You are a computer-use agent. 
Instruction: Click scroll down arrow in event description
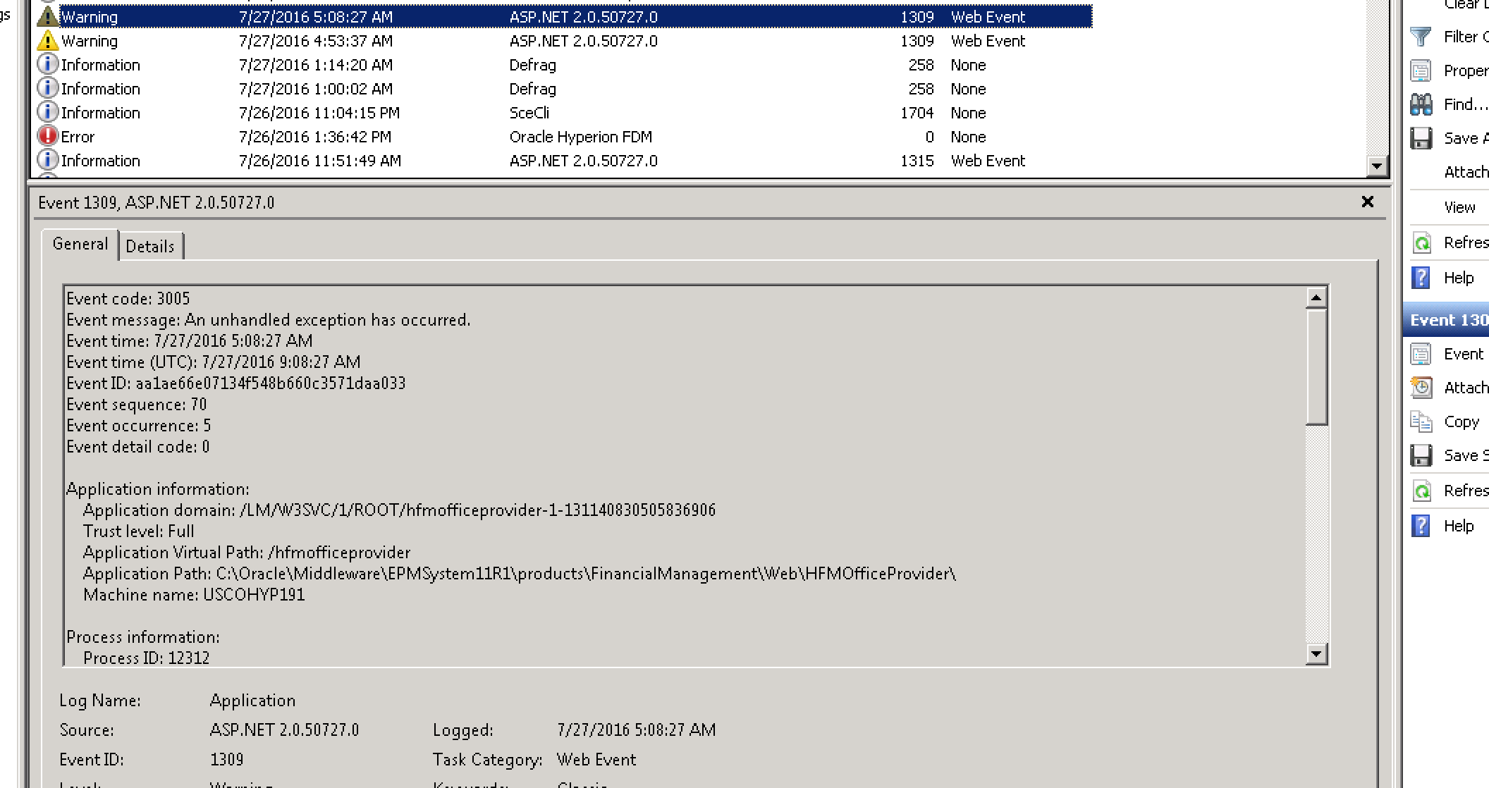point(1316,654)
